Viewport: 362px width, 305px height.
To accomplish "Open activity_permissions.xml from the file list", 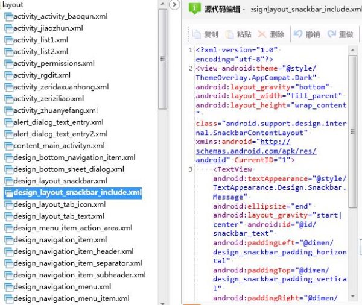I will point(54,63).
